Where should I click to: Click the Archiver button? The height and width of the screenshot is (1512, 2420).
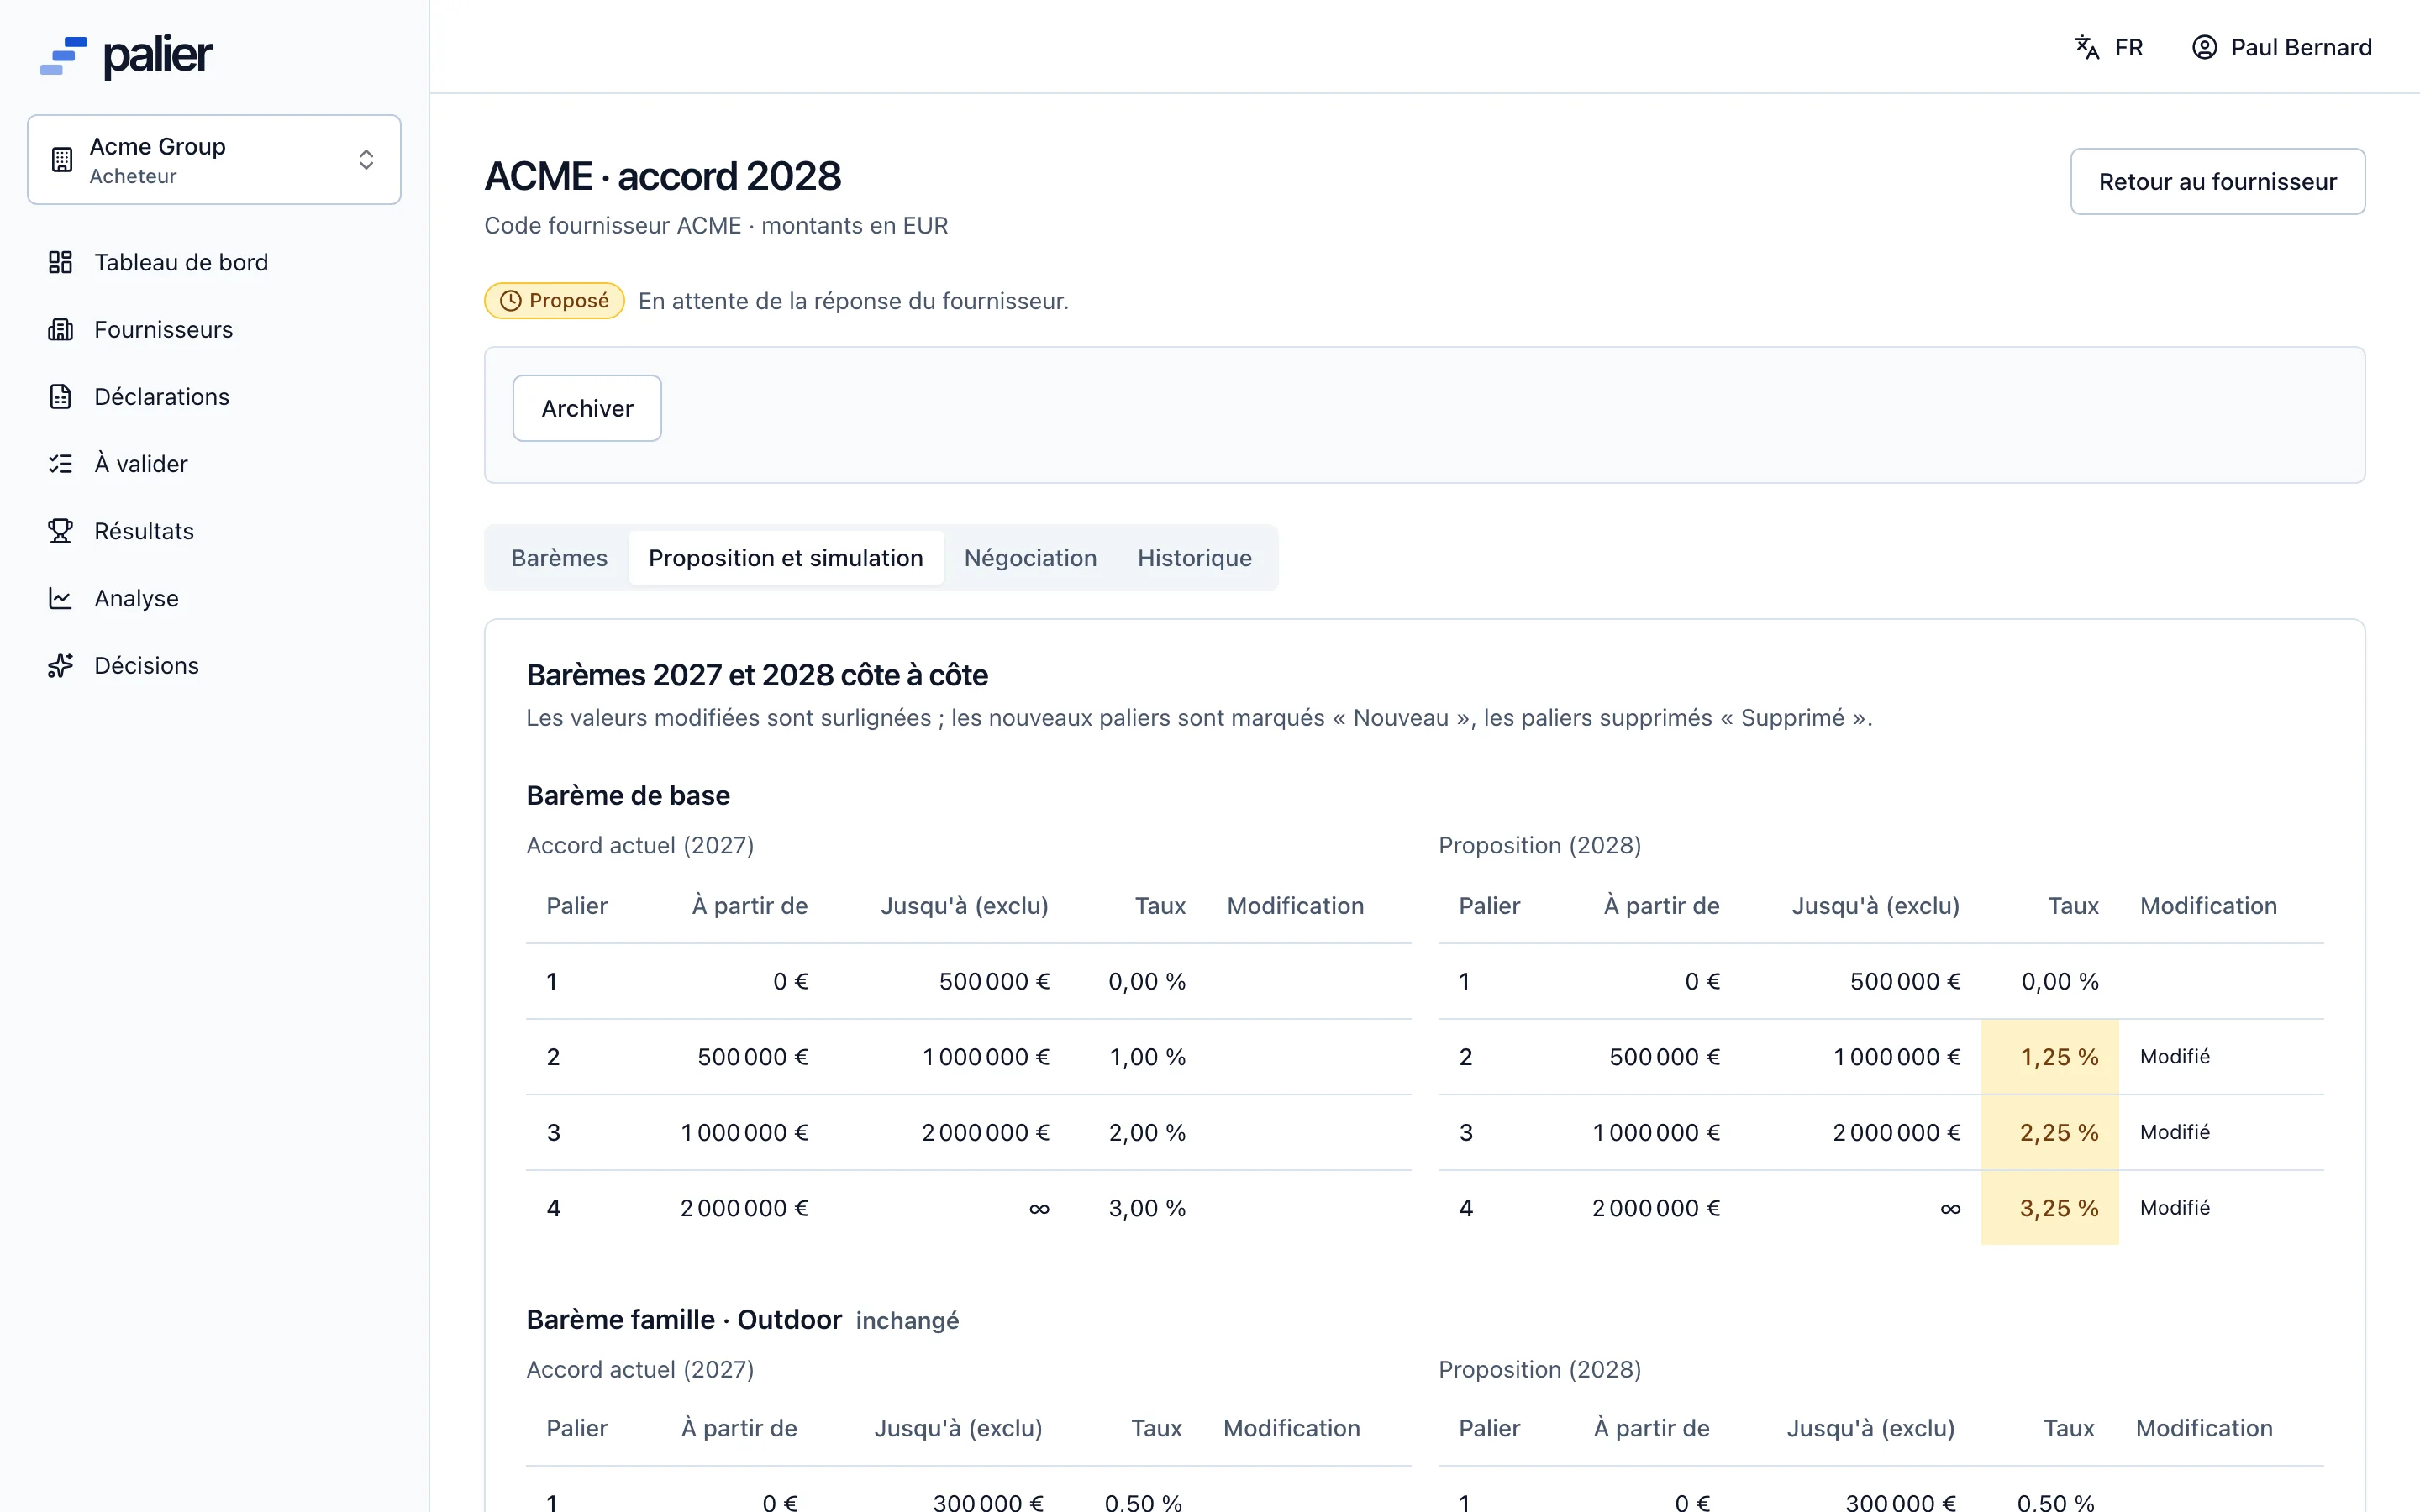[587, 408]
